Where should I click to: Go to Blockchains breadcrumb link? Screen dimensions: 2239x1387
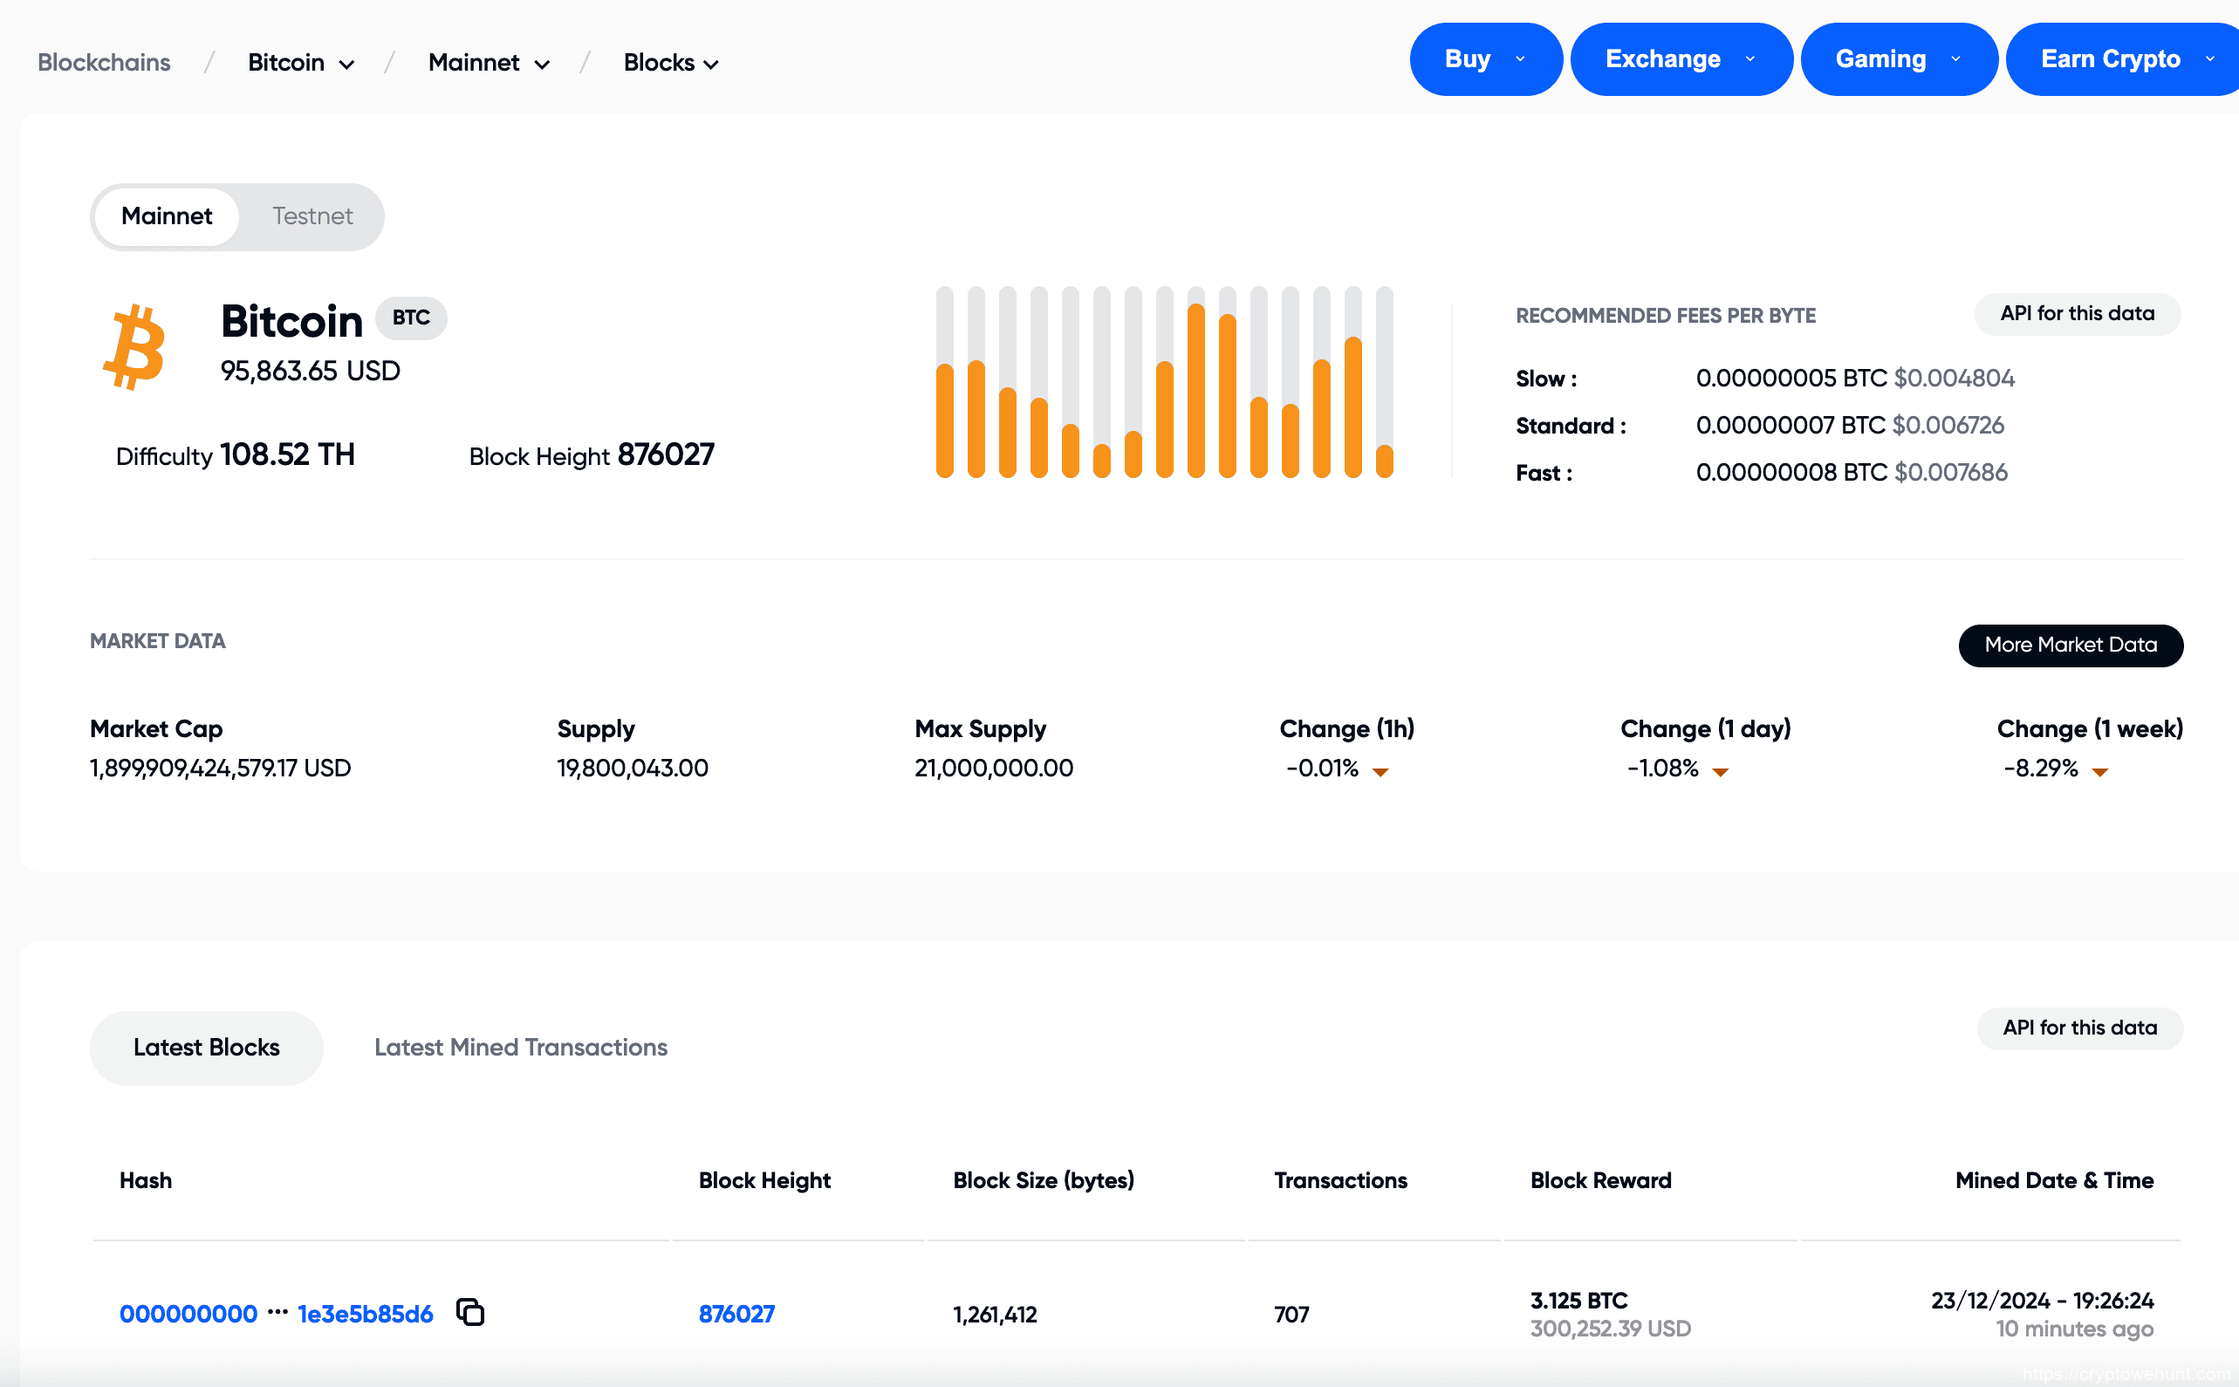click(x=104, y=63)
